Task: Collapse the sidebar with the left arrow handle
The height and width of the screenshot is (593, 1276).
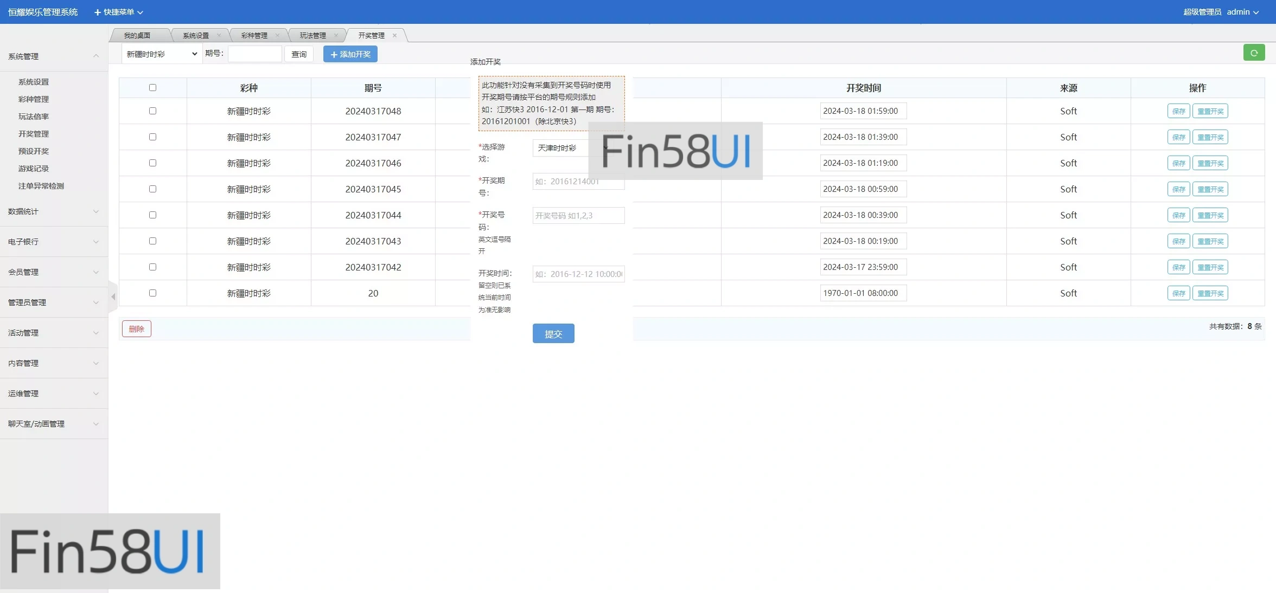Action: coord(113,296)
